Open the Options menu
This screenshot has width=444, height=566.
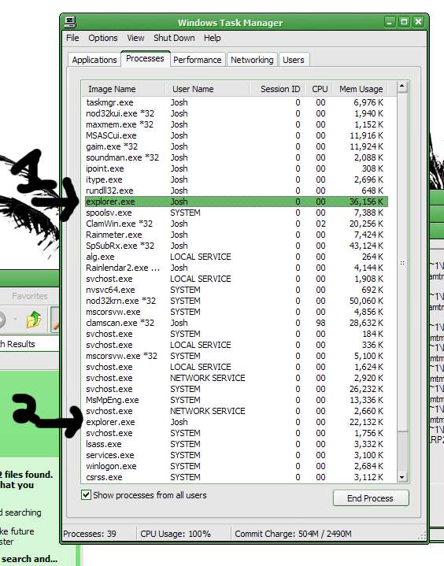(103, 38)
